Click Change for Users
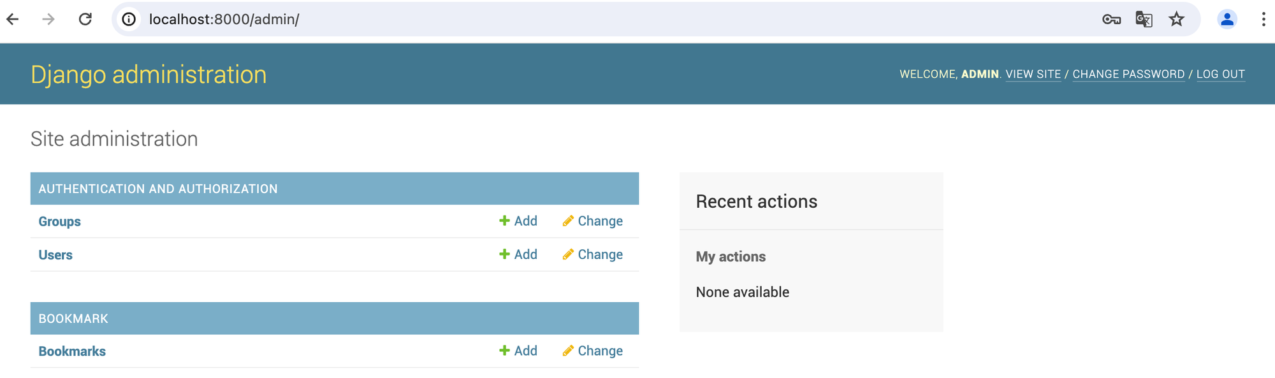This screenshot has height=378, width=1275. [x=593, y=254]
